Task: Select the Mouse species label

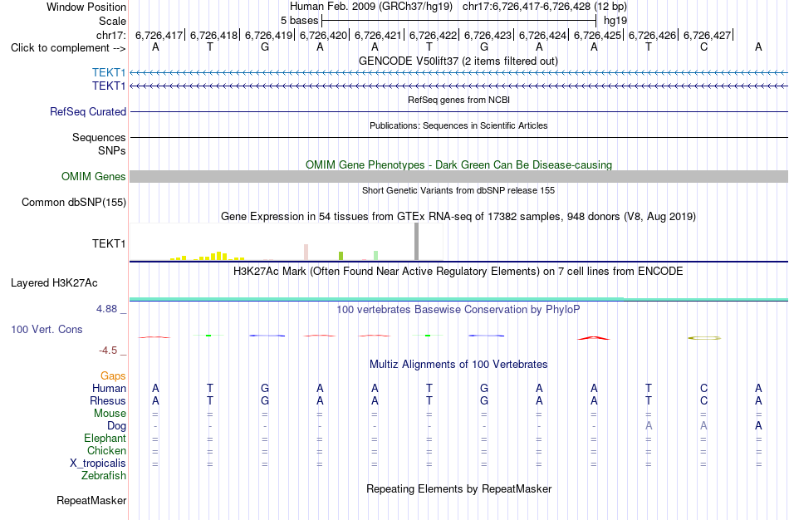Action: [110, 414]
